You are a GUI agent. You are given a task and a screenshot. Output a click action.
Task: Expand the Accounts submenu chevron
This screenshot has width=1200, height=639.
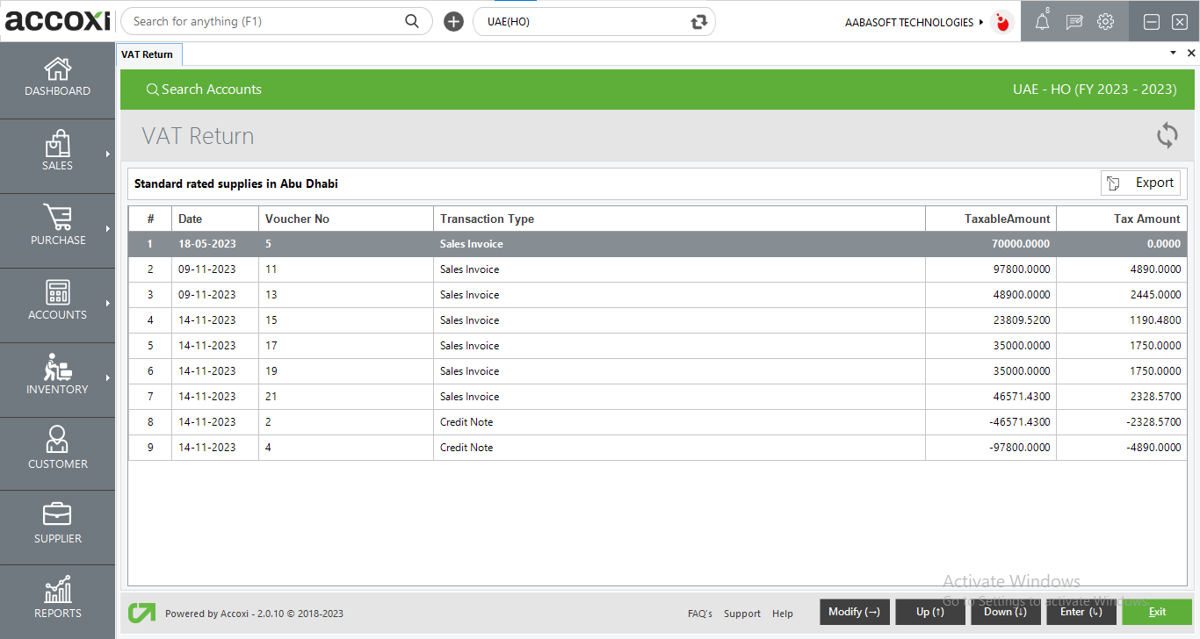[x=109, y=305]
